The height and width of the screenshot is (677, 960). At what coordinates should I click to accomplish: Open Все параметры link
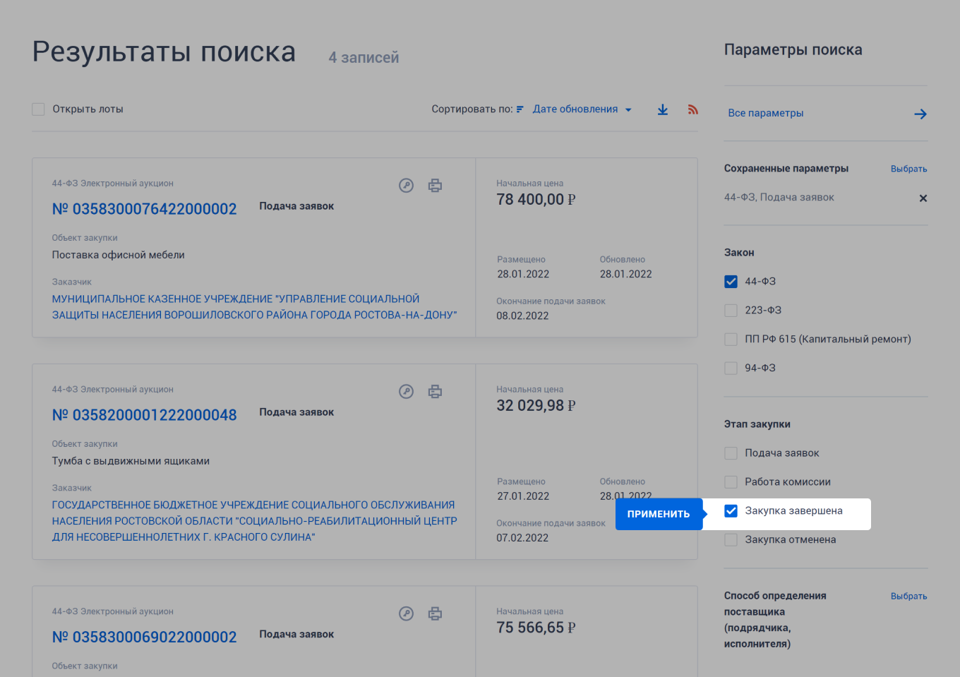[x=766, y=113]
